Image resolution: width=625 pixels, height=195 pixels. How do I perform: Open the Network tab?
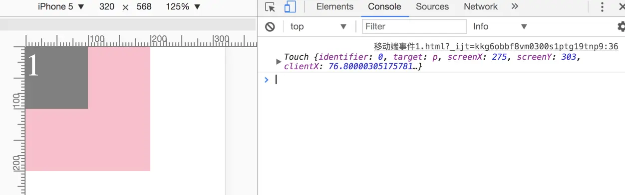480,7
